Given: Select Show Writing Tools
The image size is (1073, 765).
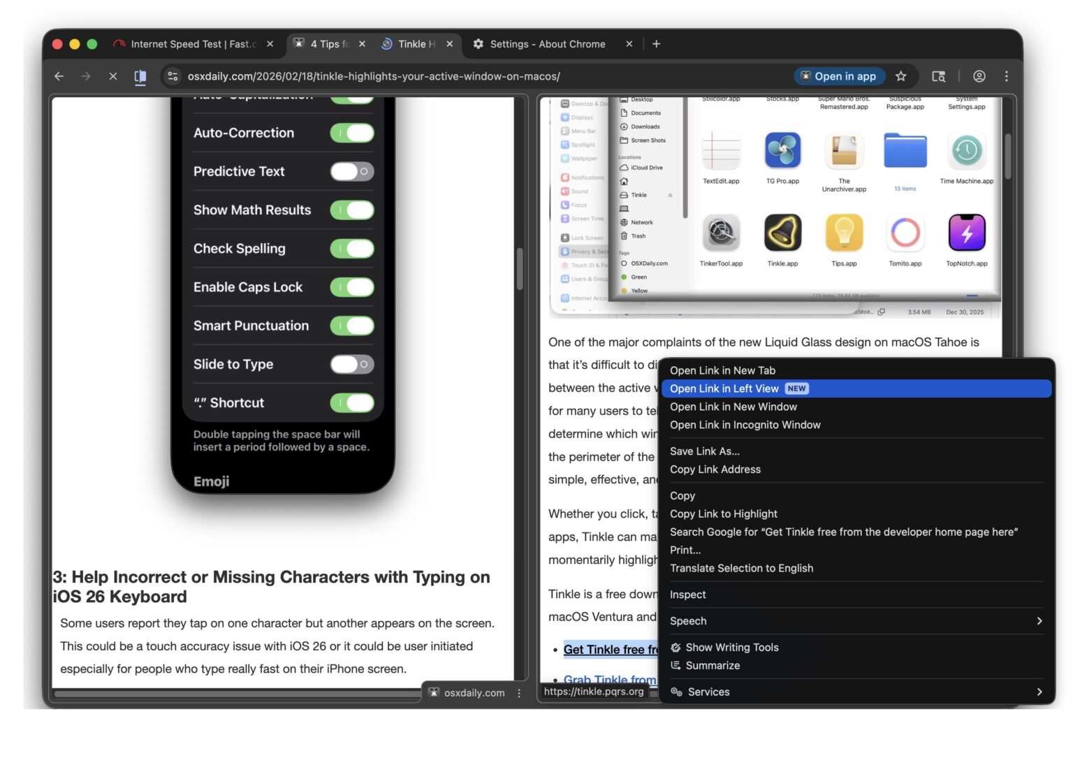Looking at the screenshot, I should coord(856,648).
